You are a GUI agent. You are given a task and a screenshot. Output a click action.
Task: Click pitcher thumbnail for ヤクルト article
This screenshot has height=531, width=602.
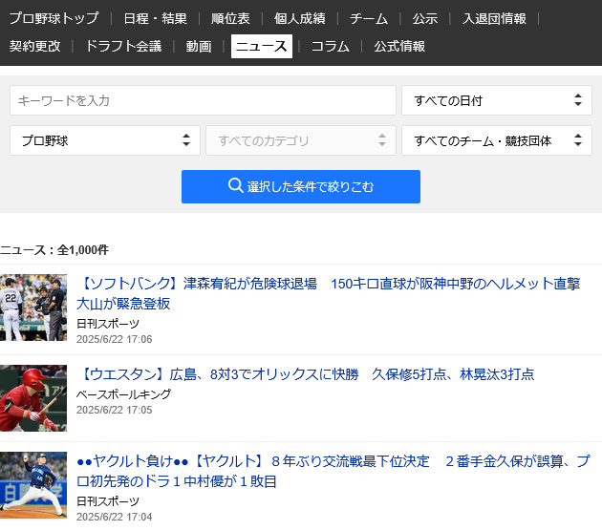point(33,485)
